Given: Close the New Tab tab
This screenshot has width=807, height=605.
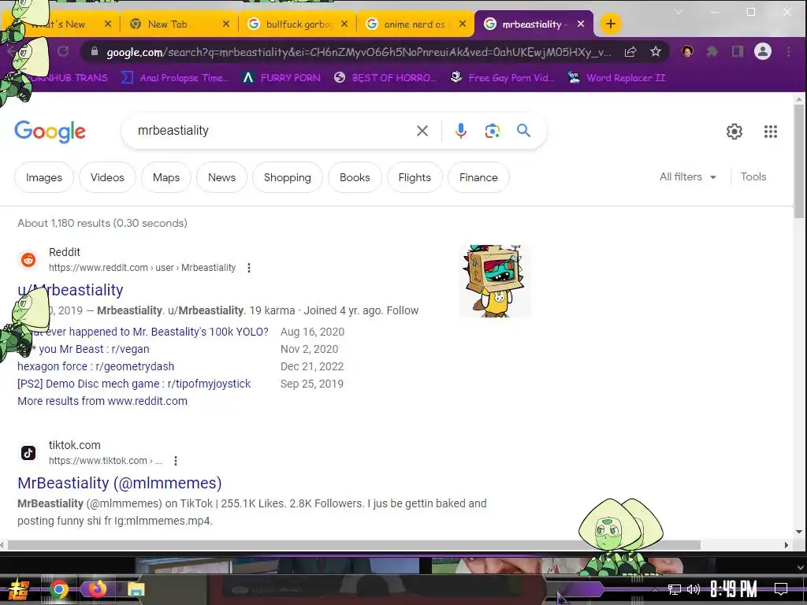Looking at the screenshot, I should tap(226, 24).
